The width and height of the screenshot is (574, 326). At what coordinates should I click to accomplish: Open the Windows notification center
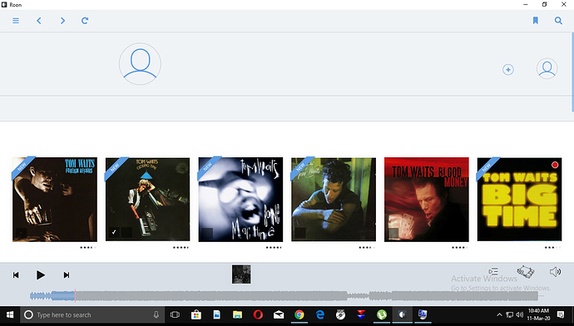coord(561,314)
